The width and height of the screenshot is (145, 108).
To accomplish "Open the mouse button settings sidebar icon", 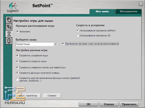I will 9,20.
